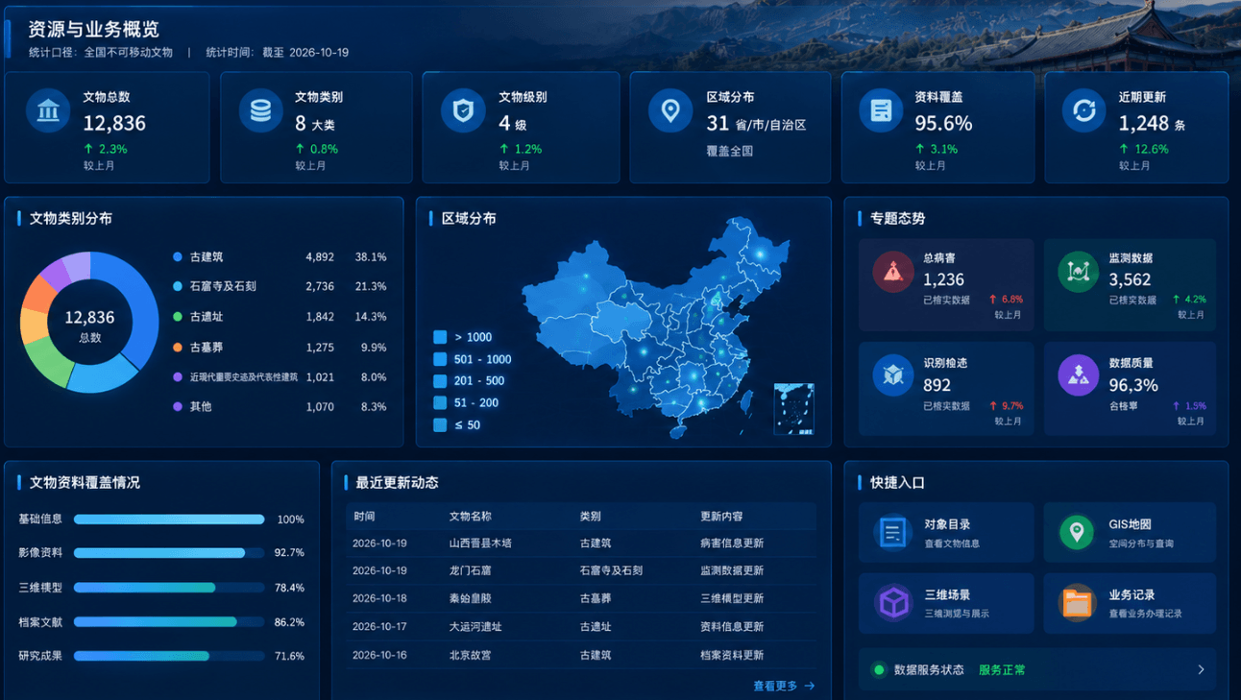
Task: Click the 更新内容 column header
Action: pos(721,517)
